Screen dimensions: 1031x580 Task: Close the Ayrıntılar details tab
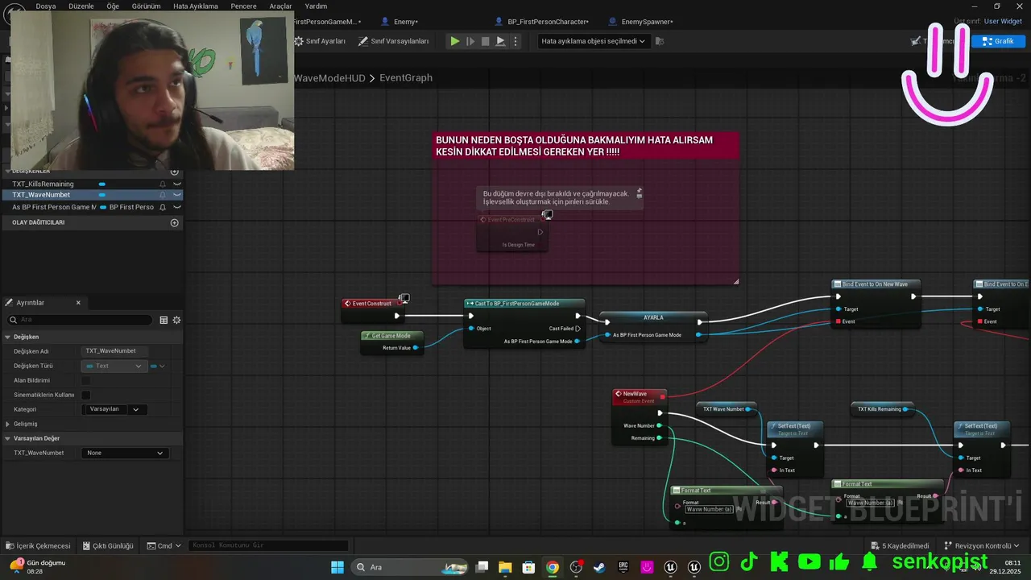pyautogui.click(x=78, y=303)
